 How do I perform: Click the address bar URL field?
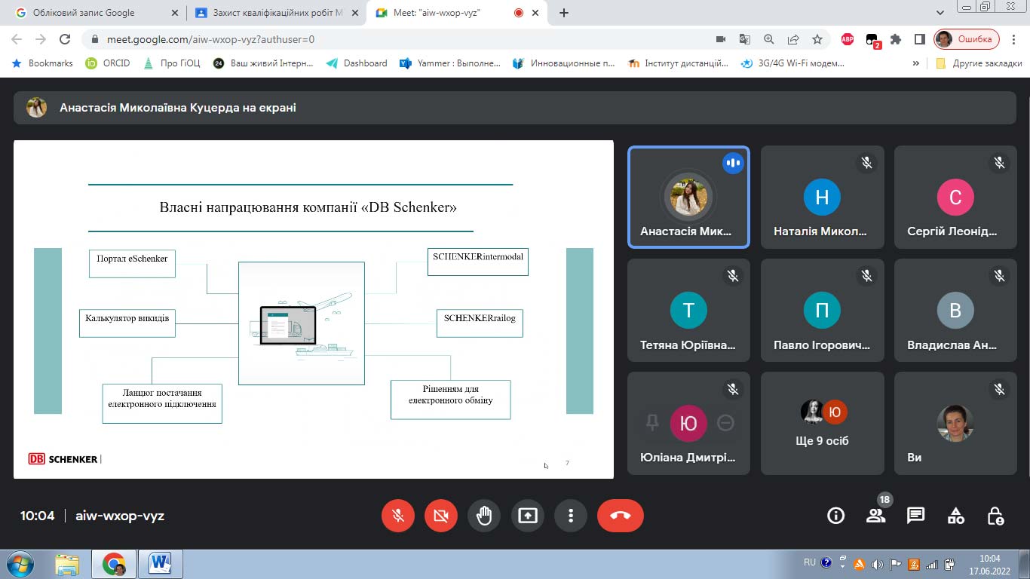pos(377,39)
